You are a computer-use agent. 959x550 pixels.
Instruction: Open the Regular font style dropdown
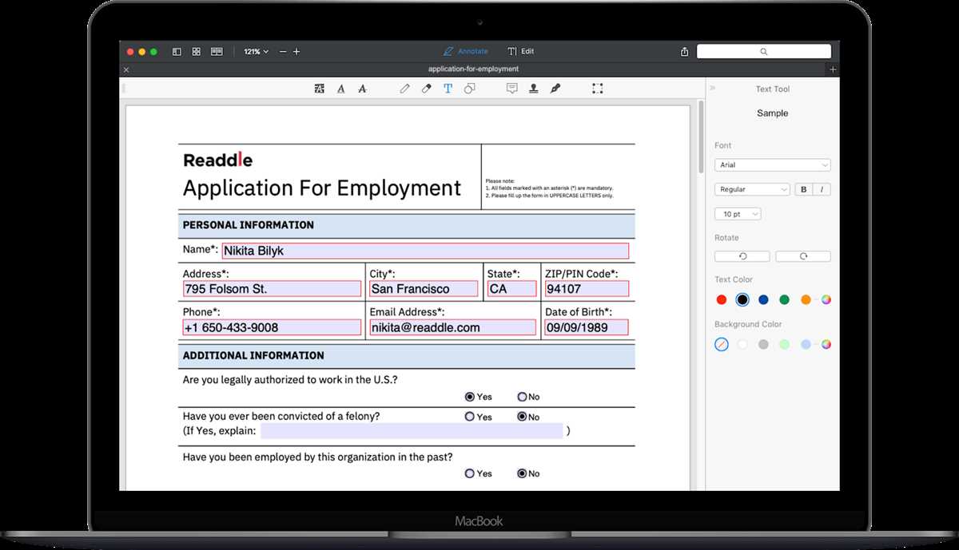click(x=752, y=189)
